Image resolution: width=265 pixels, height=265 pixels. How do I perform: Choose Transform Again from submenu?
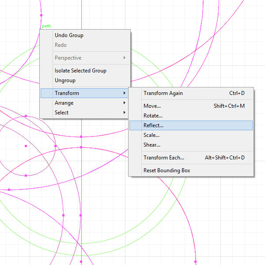coord(191,93)
